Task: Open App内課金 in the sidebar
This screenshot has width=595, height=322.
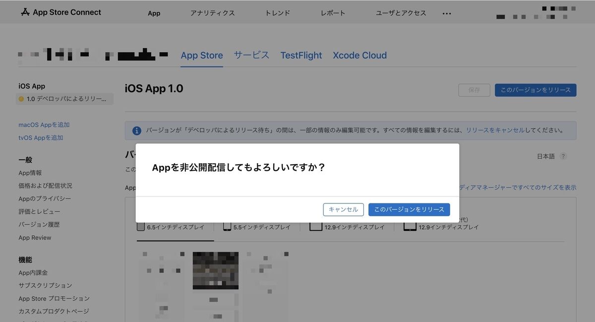Action: pos(33,273)
